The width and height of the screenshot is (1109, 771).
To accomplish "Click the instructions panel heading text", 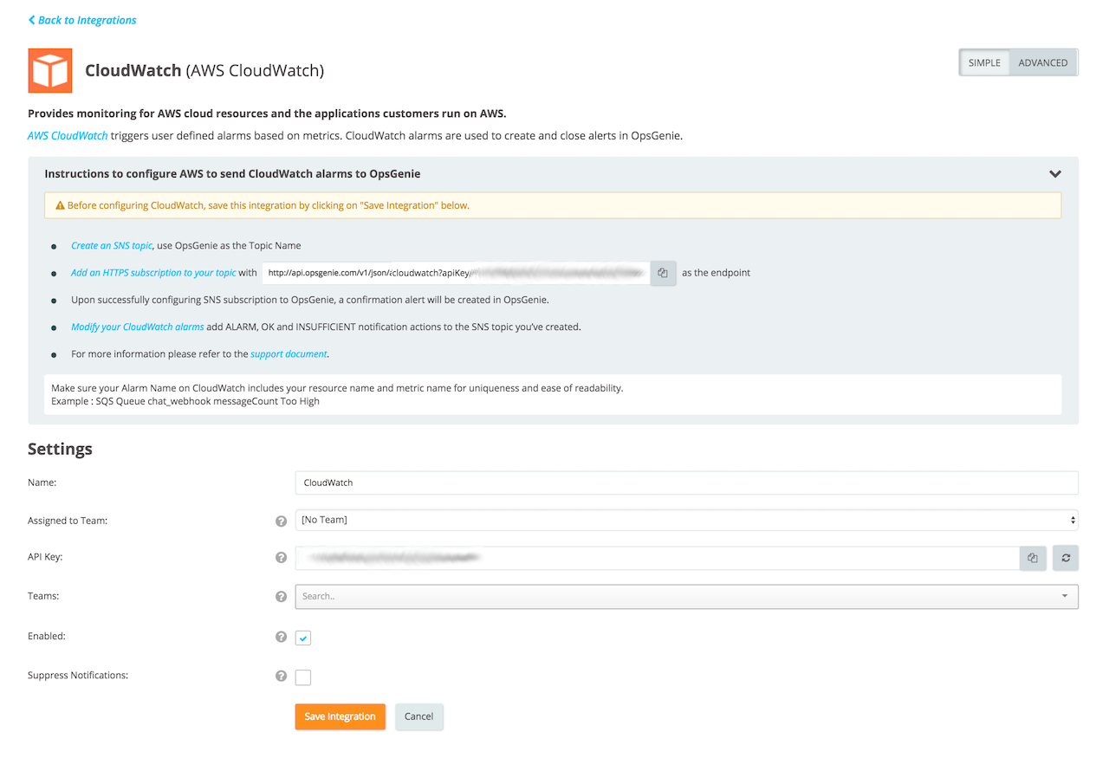I will click(232, 174).
